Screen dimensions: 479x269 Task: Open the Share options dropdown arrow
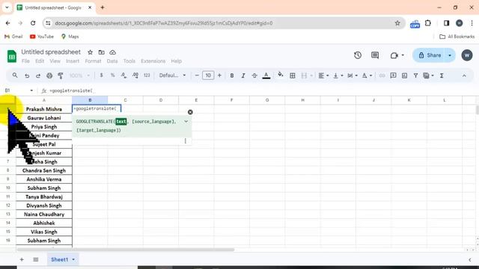click(x=450, y=55)
